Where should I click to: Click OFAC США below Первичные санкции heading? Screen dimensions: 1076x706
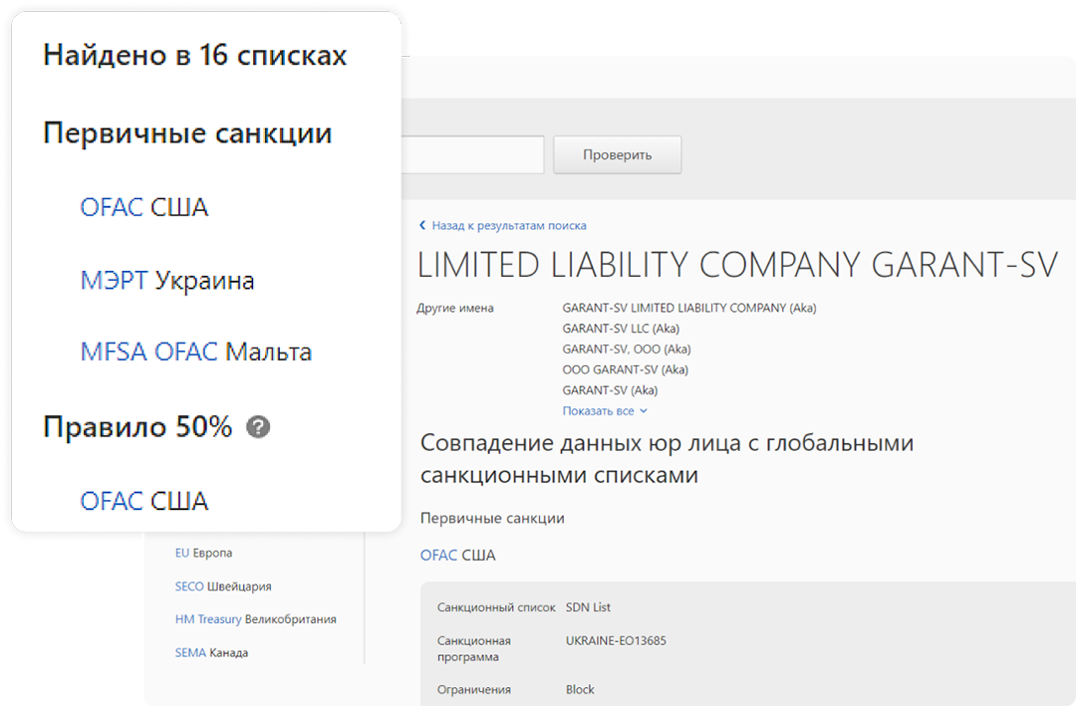coord(457,555)
